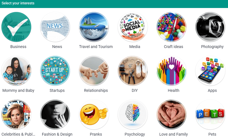Choose the Pranks laughing emoji icon
The image size is (228, 140).
94,115
